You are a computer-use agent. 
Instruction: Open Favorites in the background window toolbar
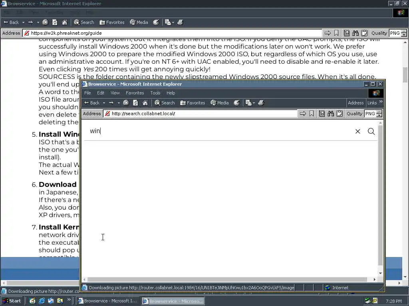pos(112,22)
